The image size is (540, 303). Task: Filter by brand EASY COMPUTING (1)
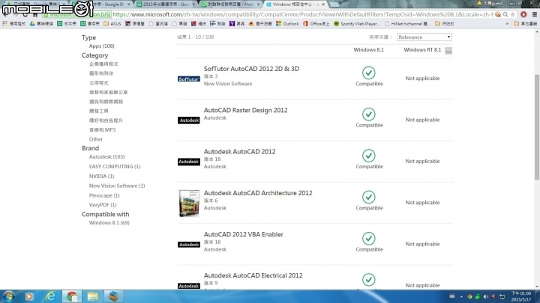[x=115, y=166]
